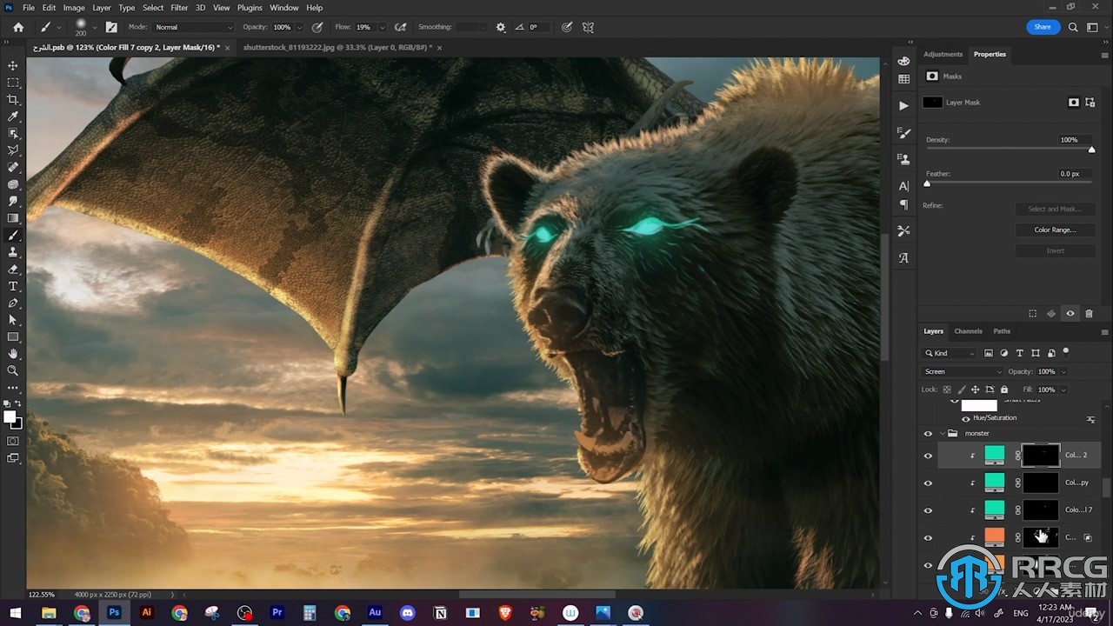Switch to the Adjustments tab
Screen dimensions: 1113x626
[943, 54]
